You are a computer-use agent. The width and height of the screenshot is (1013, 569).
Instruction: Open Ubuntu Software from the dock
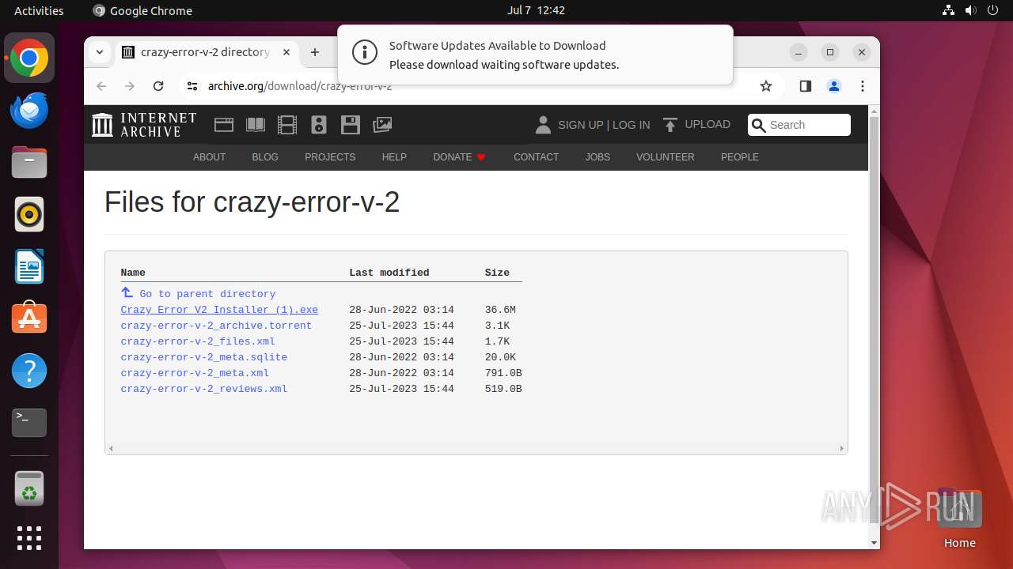pyautogui.click(x=29, y=318)
